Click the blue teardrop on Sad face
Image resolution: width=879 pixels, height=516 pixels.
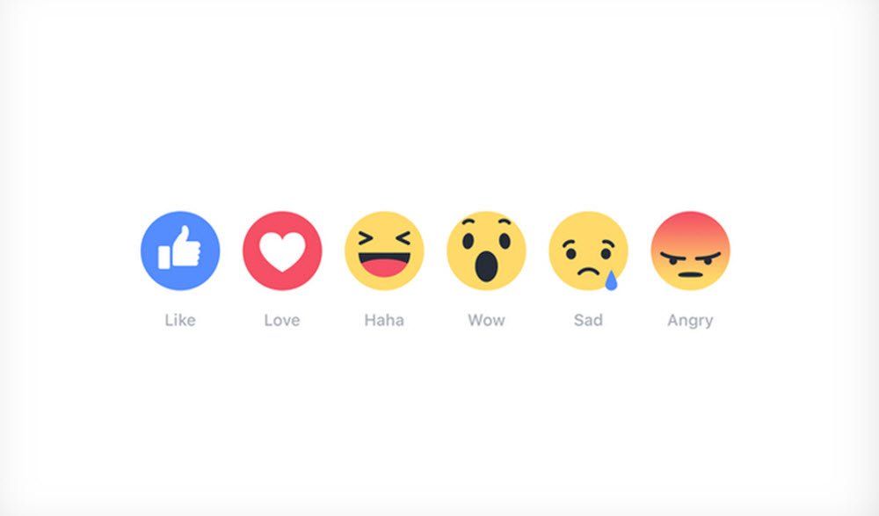[x=611, y=280]
